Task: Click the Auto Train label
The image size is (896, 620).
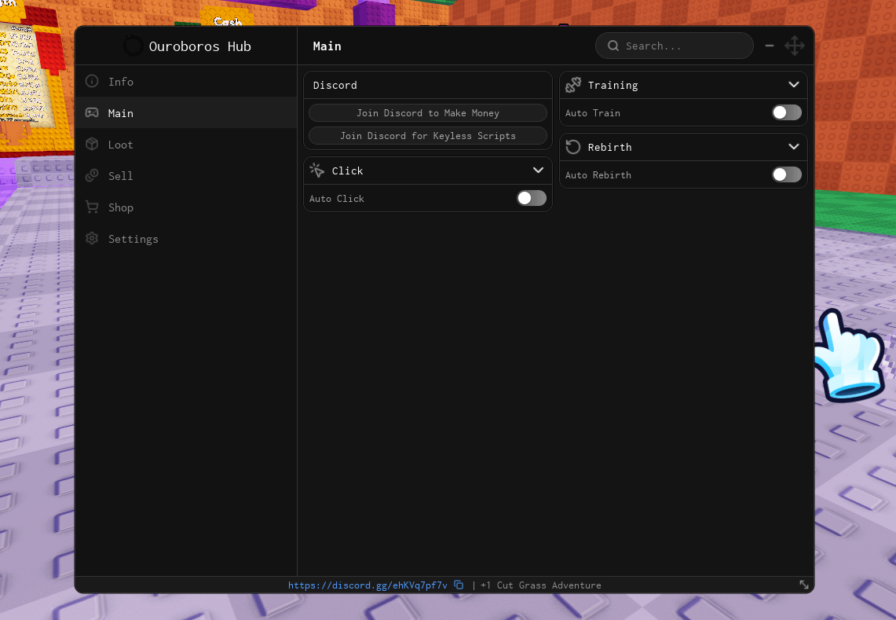Action: click(x=593, y=113)
